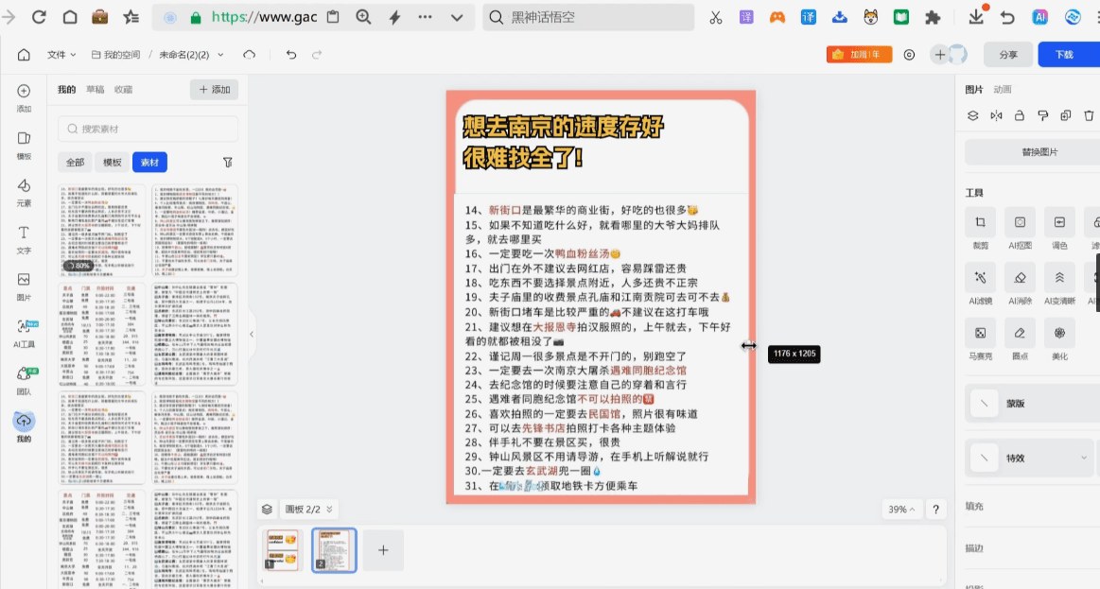Click the layers icon beside 画板 2/2
This screenshot has width=1100, height=589.
pos(268,509)
